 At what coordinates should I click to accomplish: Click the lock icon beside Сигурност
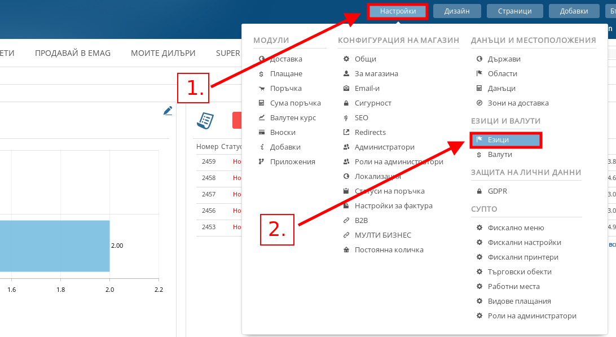346,103
